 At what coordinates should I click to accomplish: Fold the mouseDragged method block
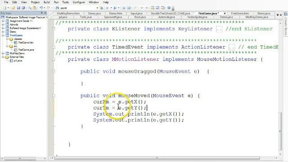tap(54, 71)
